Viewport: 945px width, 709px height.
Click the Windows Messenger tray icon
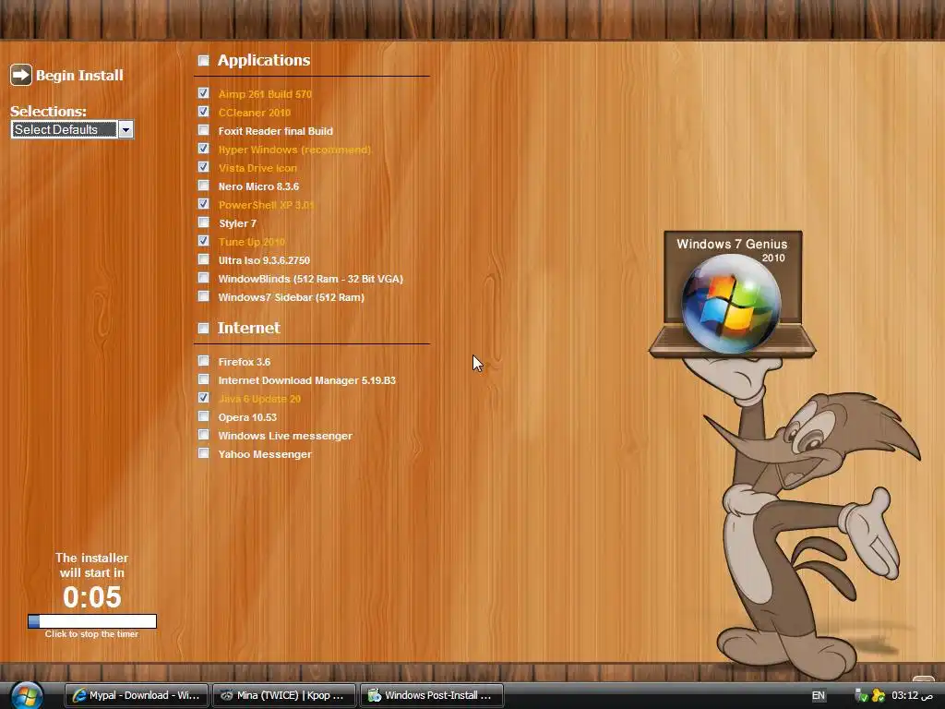[879, 696]
